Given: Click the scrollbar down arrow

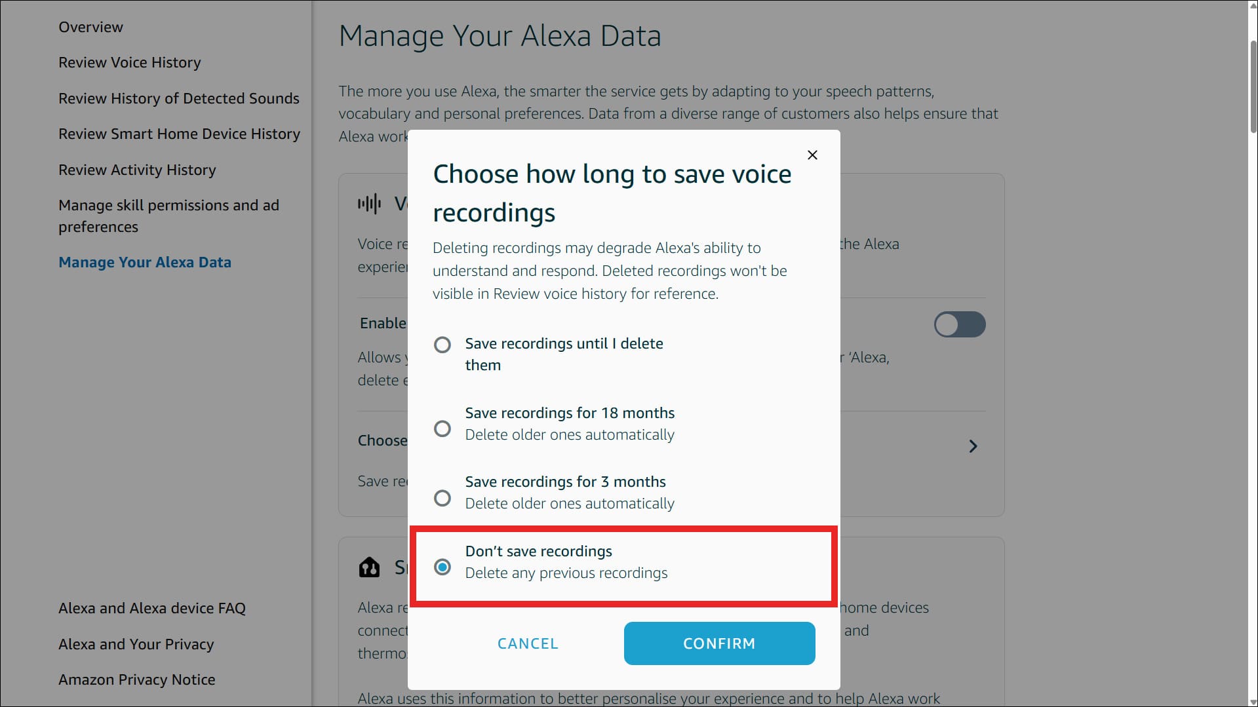Looking at the screenshot, I should (1253, 701).
